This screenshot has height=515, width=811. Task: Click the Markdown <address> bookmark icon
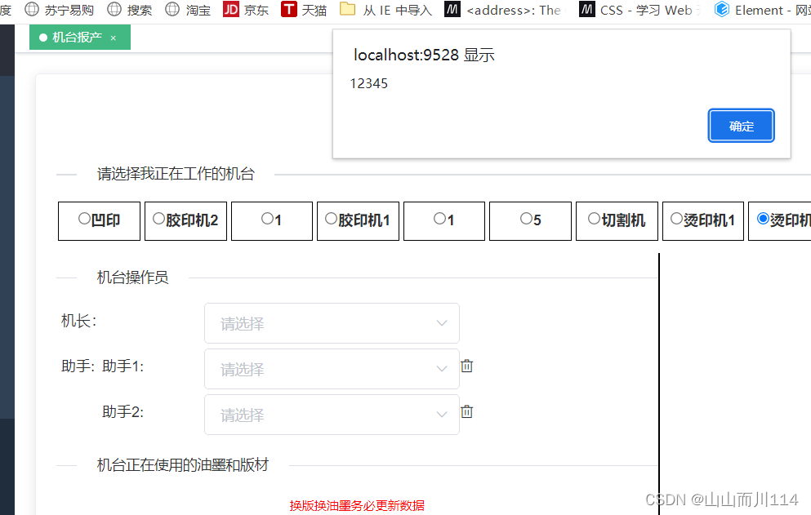pyautogui.click(x=452, y=10)
